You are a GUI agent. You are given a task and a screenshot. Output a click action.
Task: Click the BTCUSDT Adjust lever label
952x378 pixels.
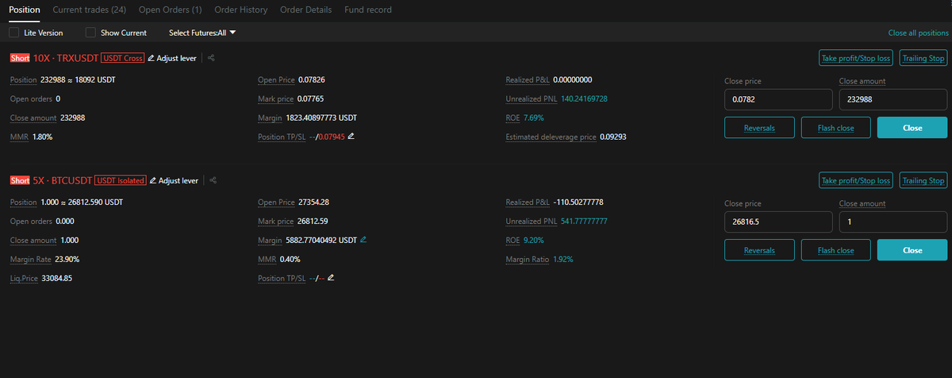pos(178,180)
